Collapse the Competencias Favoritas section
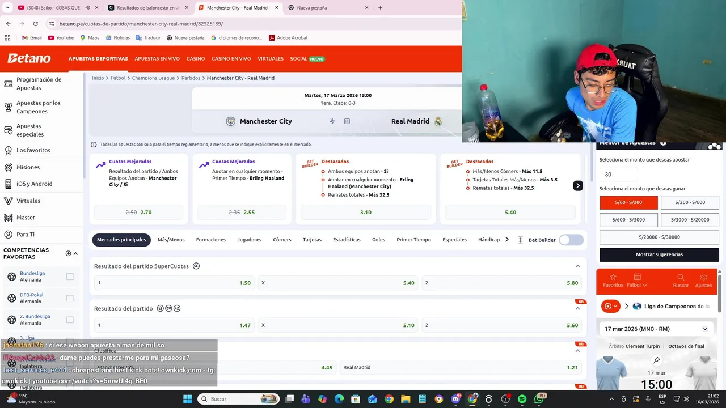Screen dimensions: 726x408 tap(75, 253)
